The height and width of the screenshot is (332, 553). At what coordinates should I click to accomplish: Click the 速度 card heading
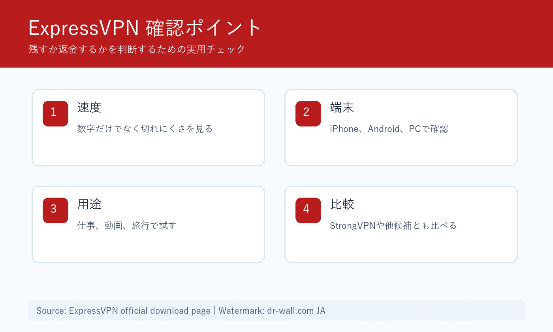(x=89, y=108)
